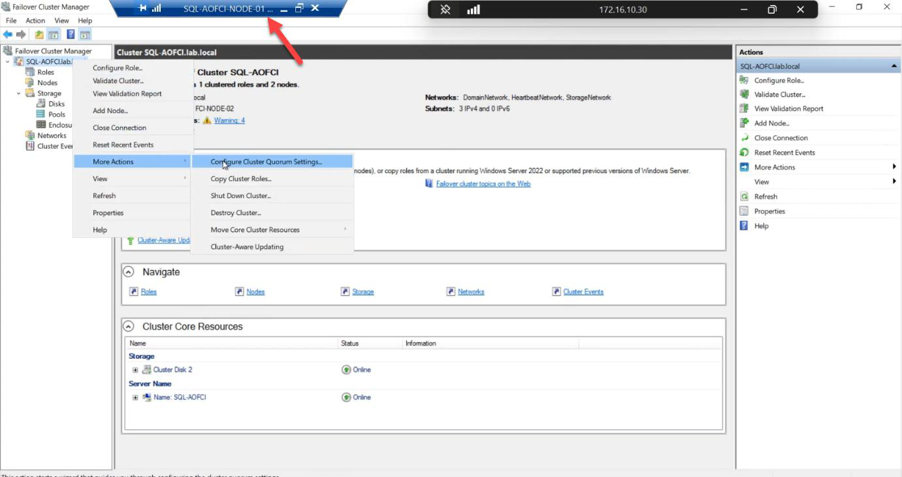Select Failover Cluster Manager tree root
This screenshot has width=902, height=477.
(x=54, y=51)
